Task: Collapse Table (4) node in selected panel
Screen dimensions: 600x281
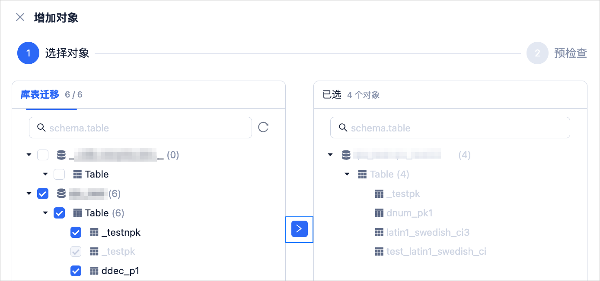Action: pyautogui.click(x=347, y=174)
